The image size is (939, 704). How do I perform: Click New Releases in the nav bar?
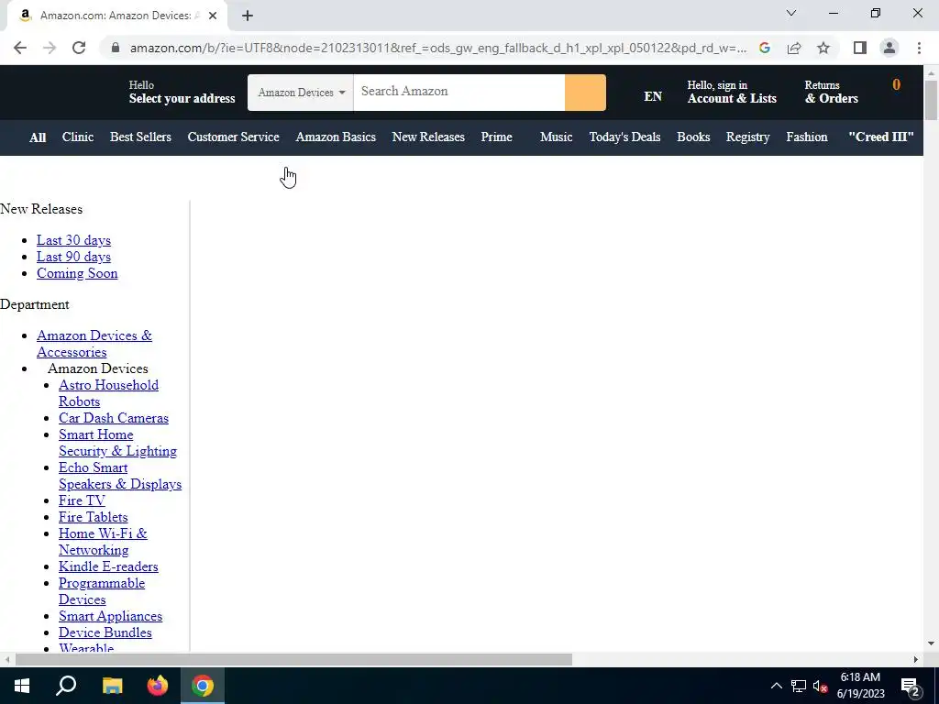pos(428,137)
